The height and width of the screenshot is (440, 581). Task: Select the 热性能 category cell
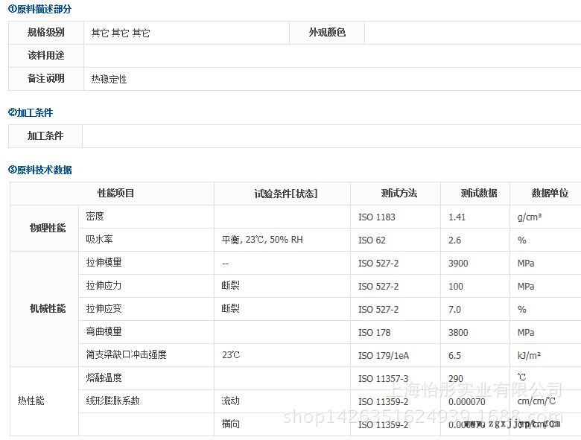pyautogui.click(x=31, y=401)
